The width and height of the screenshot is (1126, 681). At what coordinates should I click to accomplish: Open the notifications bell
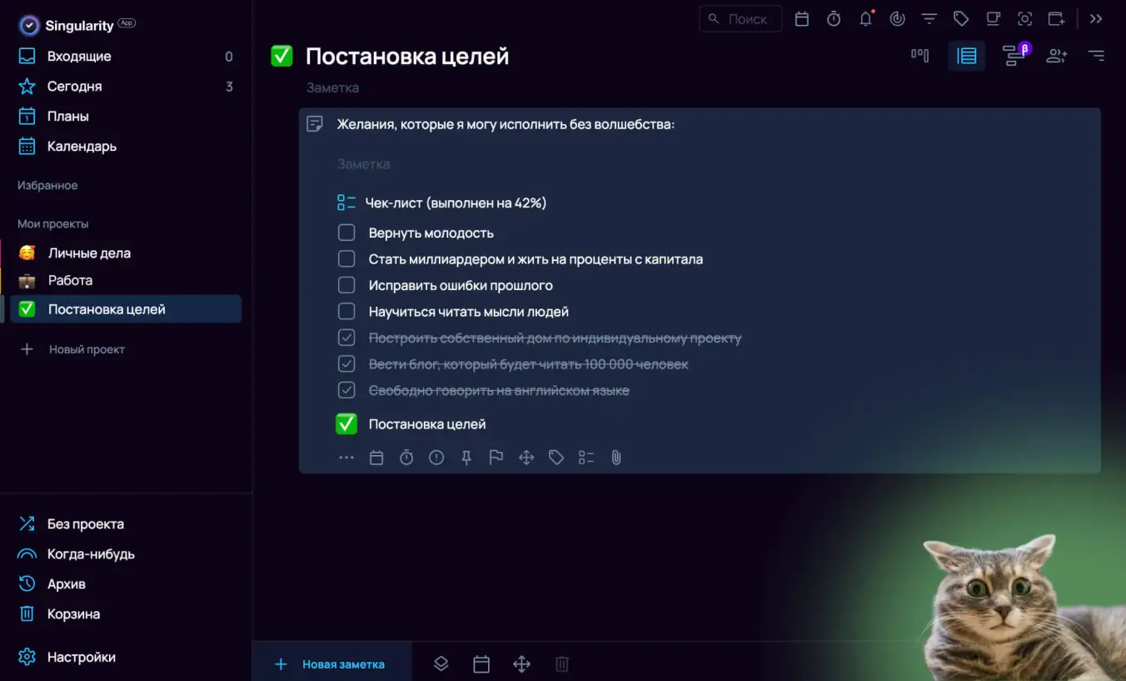click(866, 18)
